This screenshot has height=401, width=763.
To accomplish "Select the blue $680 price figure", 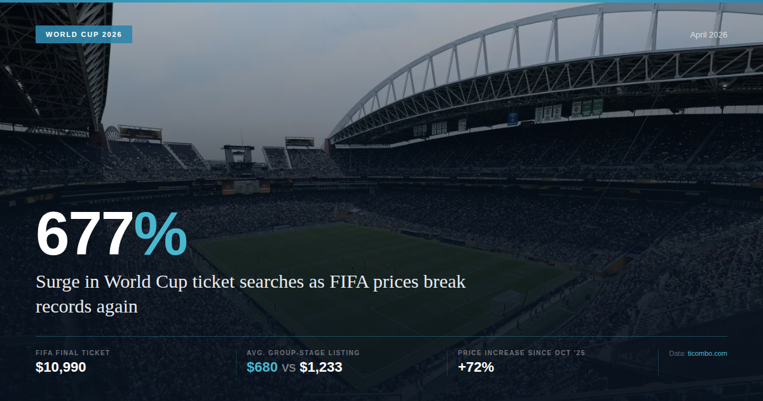I will [x=262, y=367].
